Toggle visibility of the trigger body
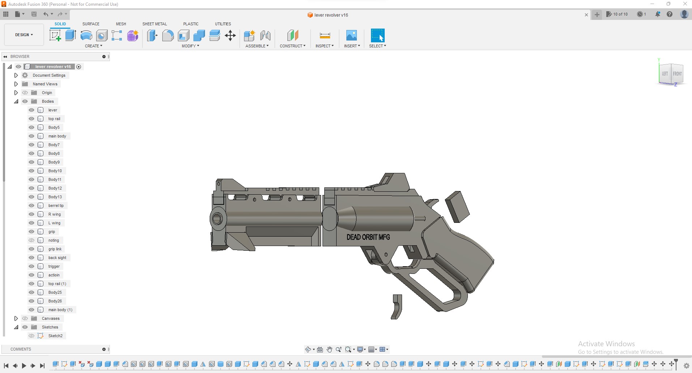The height and width of the screenshot is (373, 692). pos(31,266)
